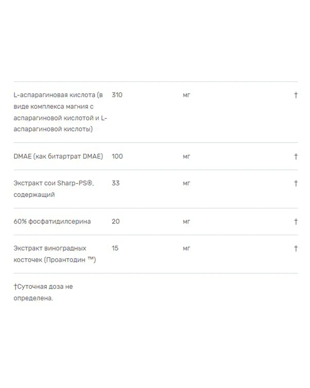Click the value 100 in the DMAE row
The width and height of the screenshot is (310, 388).
117,156
